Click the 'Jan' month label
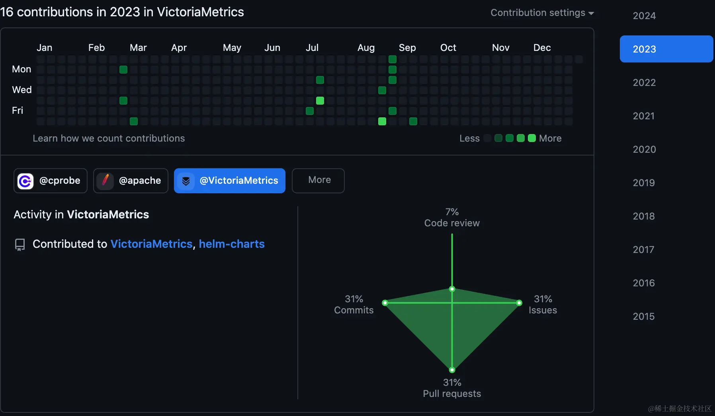 point(45,48)
